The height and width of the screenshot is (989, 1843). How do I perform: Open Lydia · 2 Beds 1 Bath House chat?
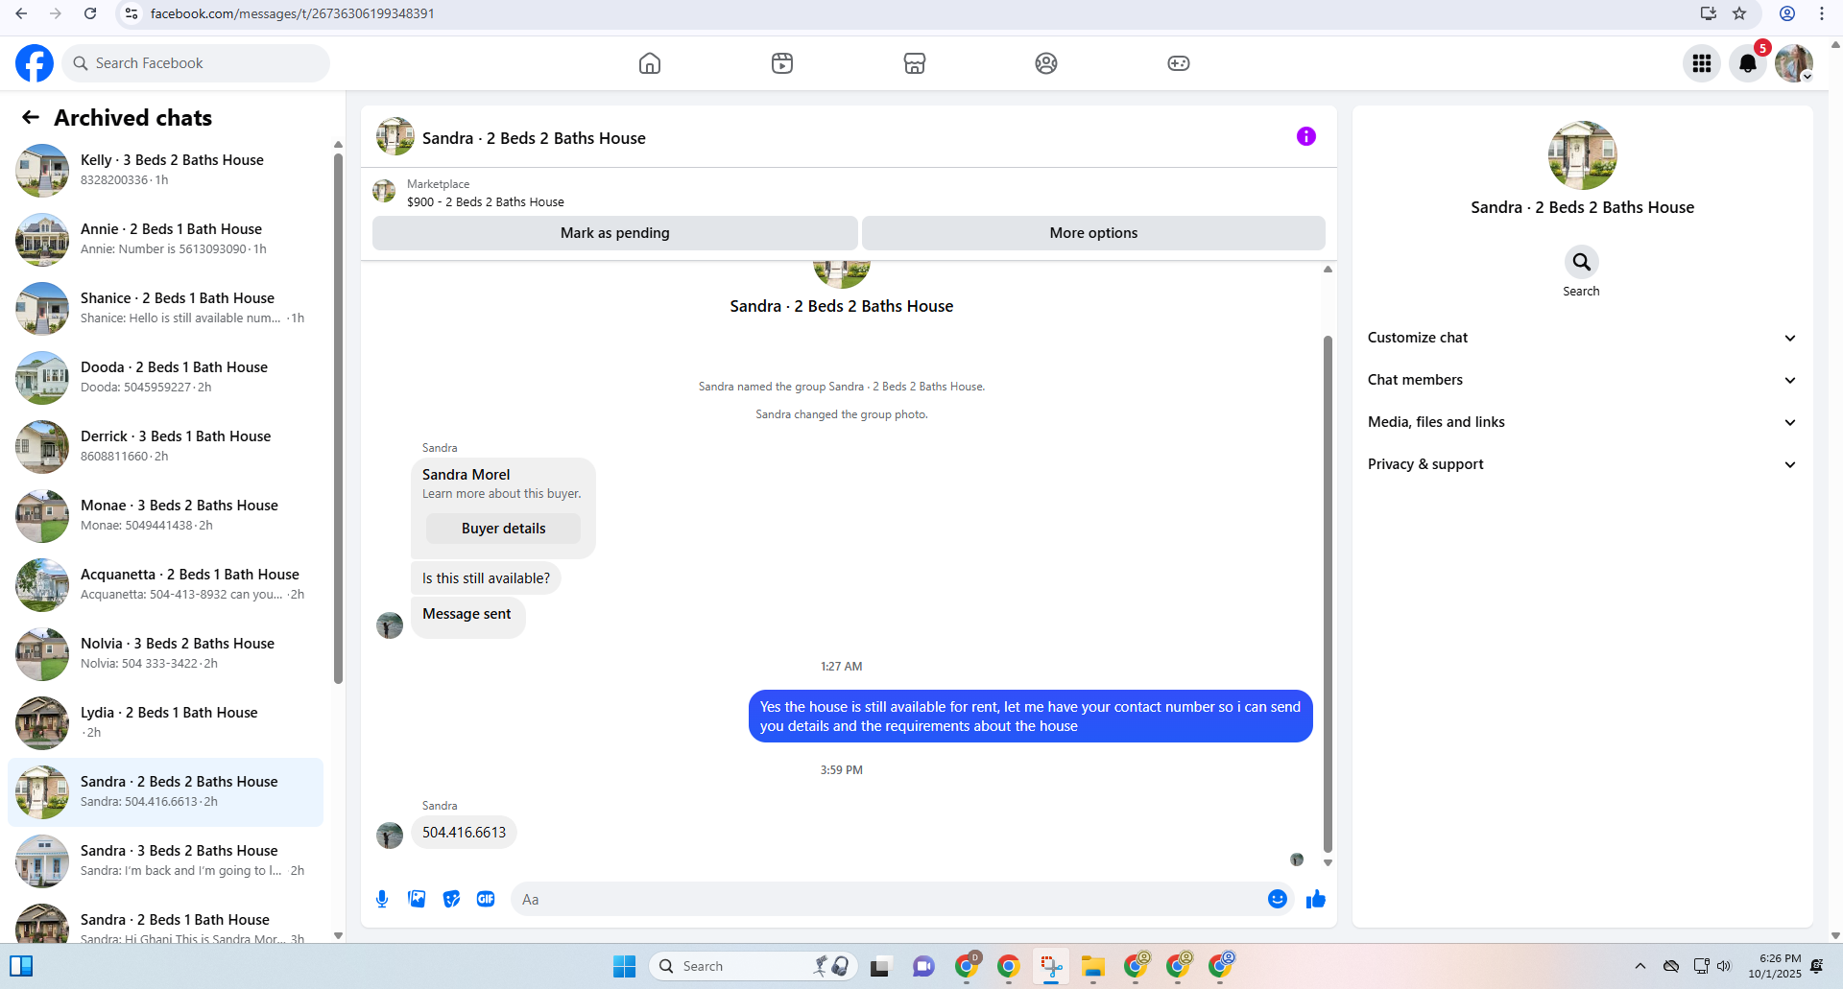tap(165, 723)
